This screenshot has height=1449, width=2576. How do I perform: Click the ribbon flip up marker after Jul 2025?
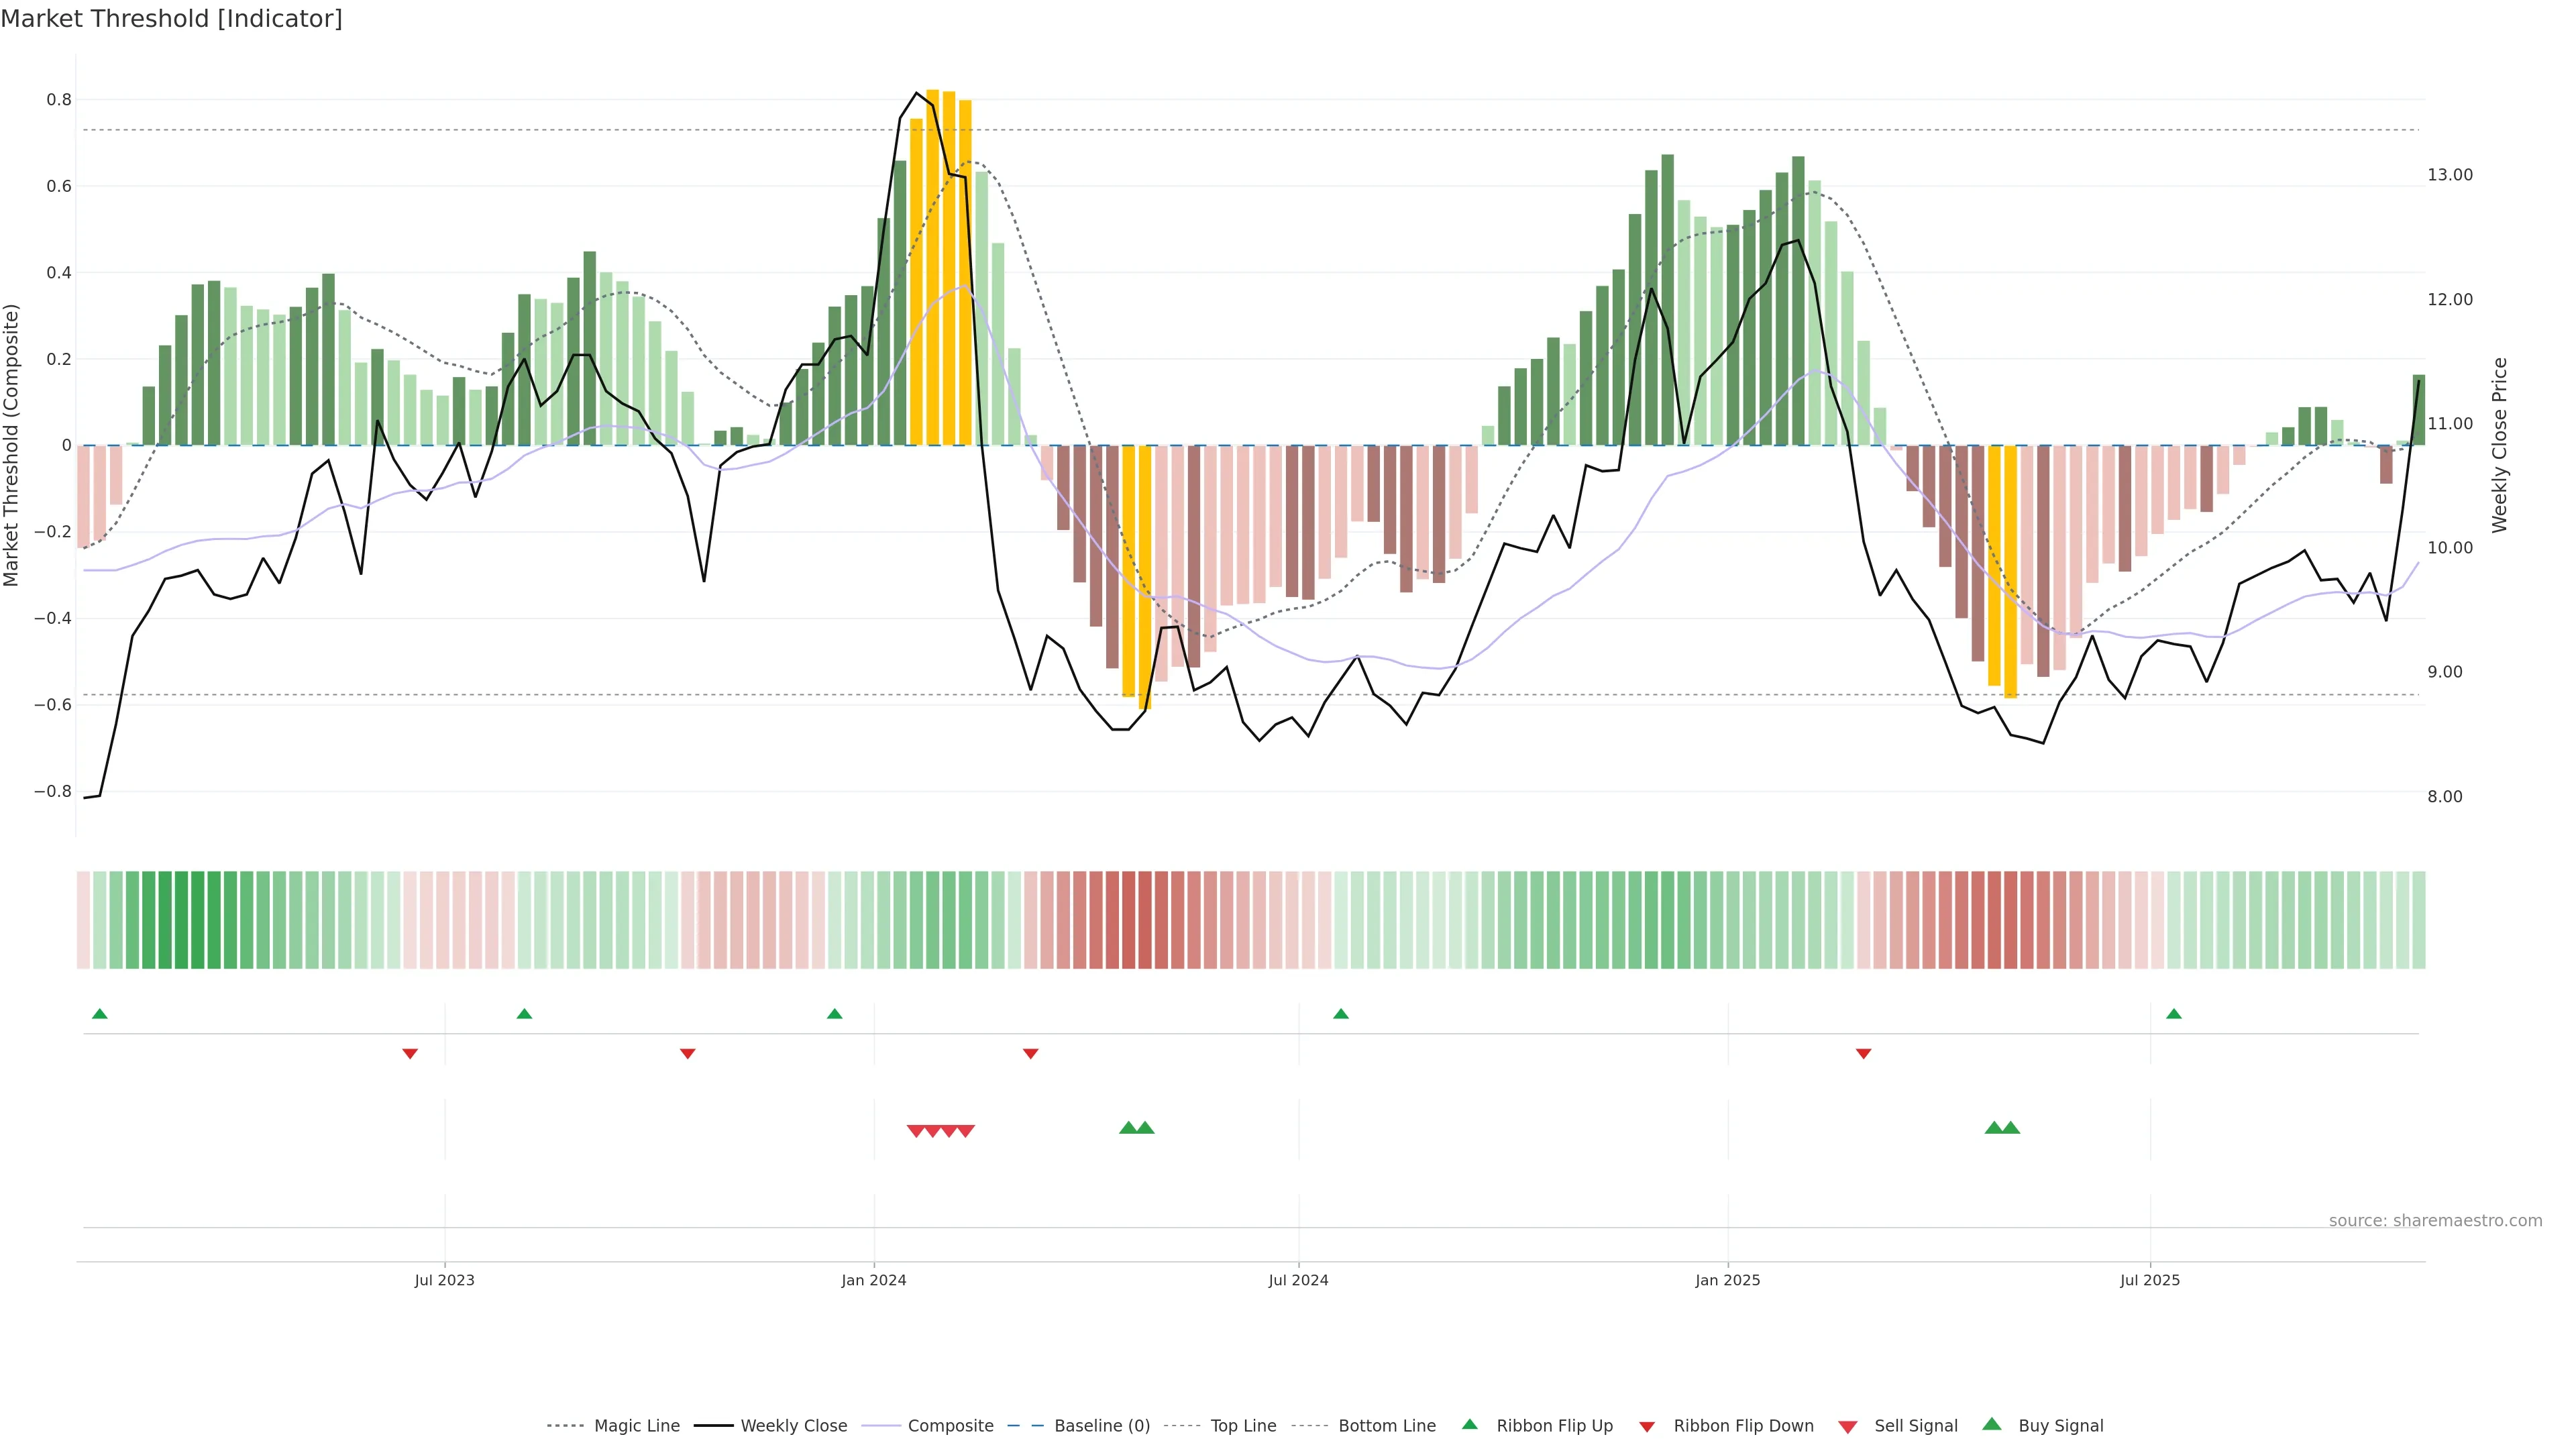pos(2173,1014)
